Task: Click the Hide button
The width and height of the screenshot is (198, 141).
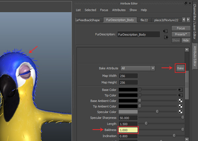Action: point(185,40)
